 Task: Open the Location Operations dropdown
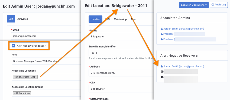(x=194, y=5)
